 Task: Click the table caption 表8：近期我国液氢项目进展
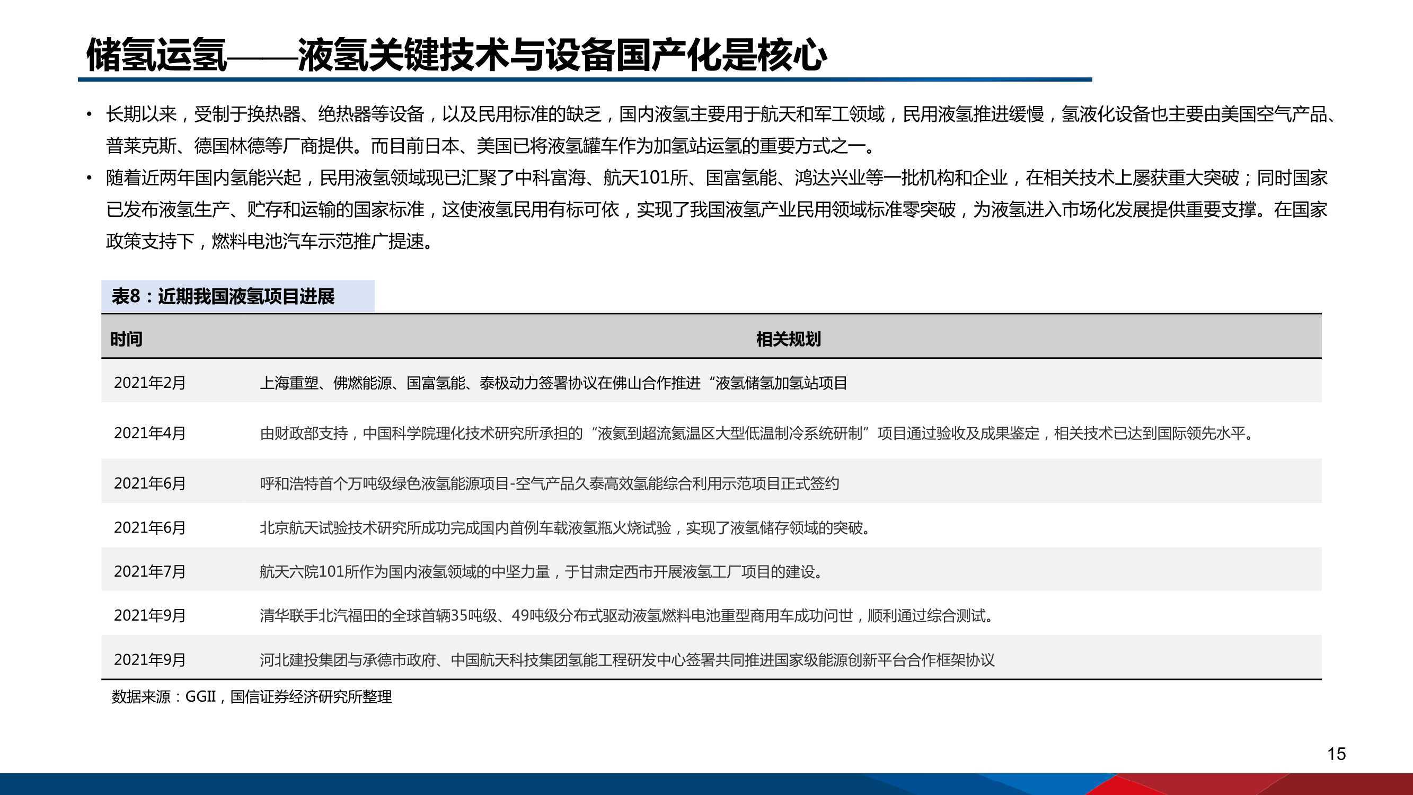point(223,296)
